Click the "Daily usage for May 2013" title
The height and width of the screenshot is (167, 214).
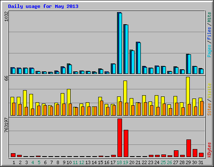pos(43,6)
